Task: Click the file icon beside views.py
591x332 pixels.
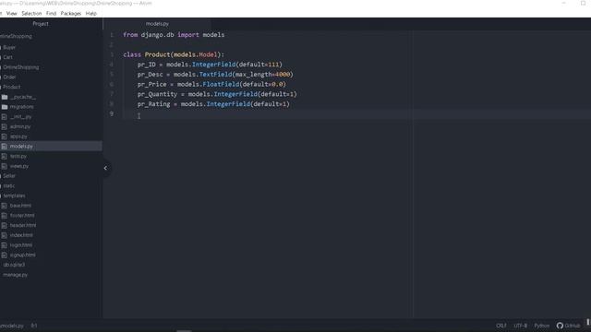Action: (x=5, y=166)
